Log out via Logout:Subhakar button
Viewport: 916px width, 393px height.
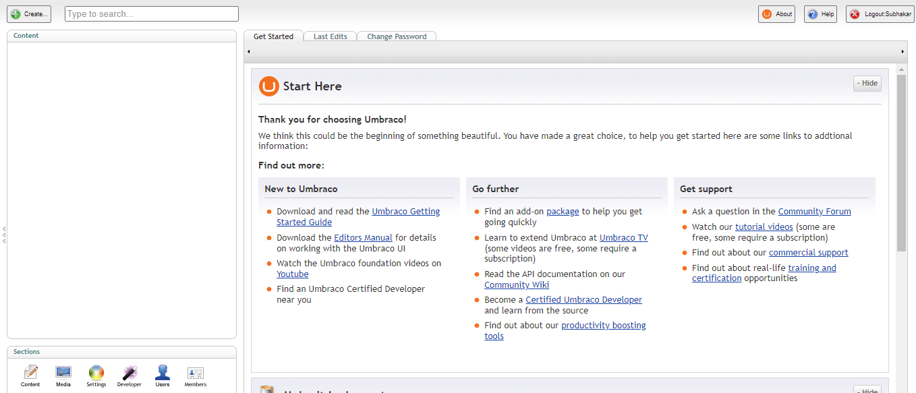[880, 14]
